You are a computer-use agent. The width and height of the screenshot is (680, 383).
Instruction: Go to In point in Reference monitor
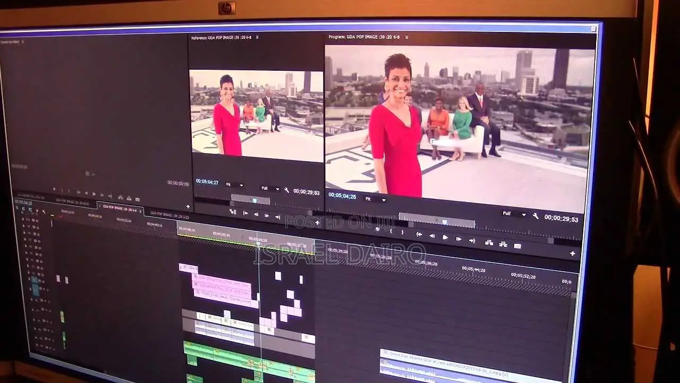pyautogui.click(x=245, y=213)
